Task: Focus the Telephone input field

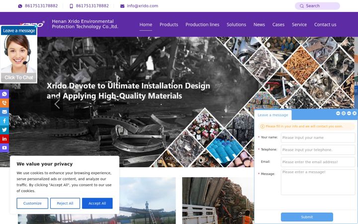Action: pos(318,150)
